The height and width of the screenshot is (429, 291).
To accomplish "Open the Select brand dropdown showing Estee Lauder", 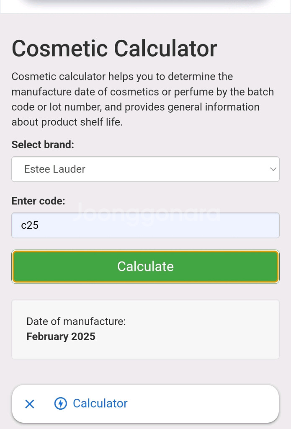I will tap(145, 169).
